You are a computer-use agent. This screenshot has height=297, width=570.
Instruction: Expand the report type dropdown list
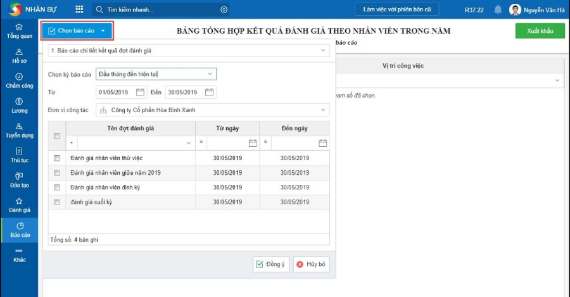(x=323, y=50)
